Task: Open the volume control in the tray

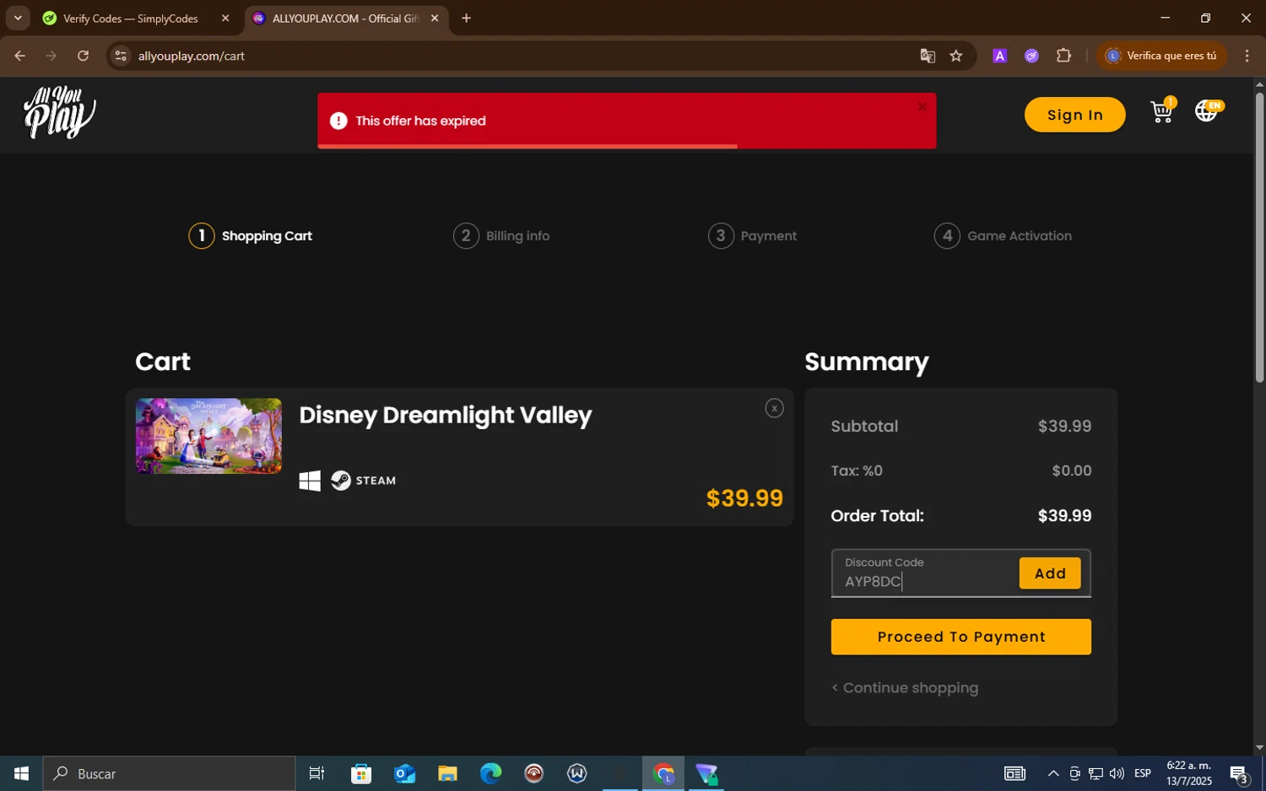Action: pos(1117,773)
